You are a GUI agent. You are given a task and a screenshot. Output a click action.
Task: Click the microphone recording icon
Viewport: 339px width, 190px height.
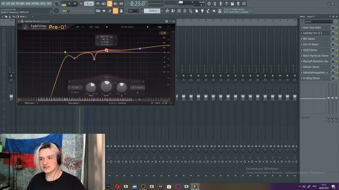point(220,4)
